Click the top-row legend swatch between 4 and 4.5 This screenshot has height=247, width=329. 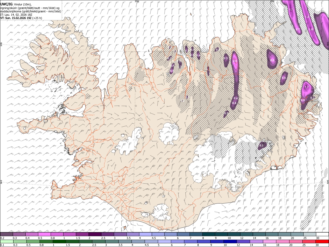145,234
